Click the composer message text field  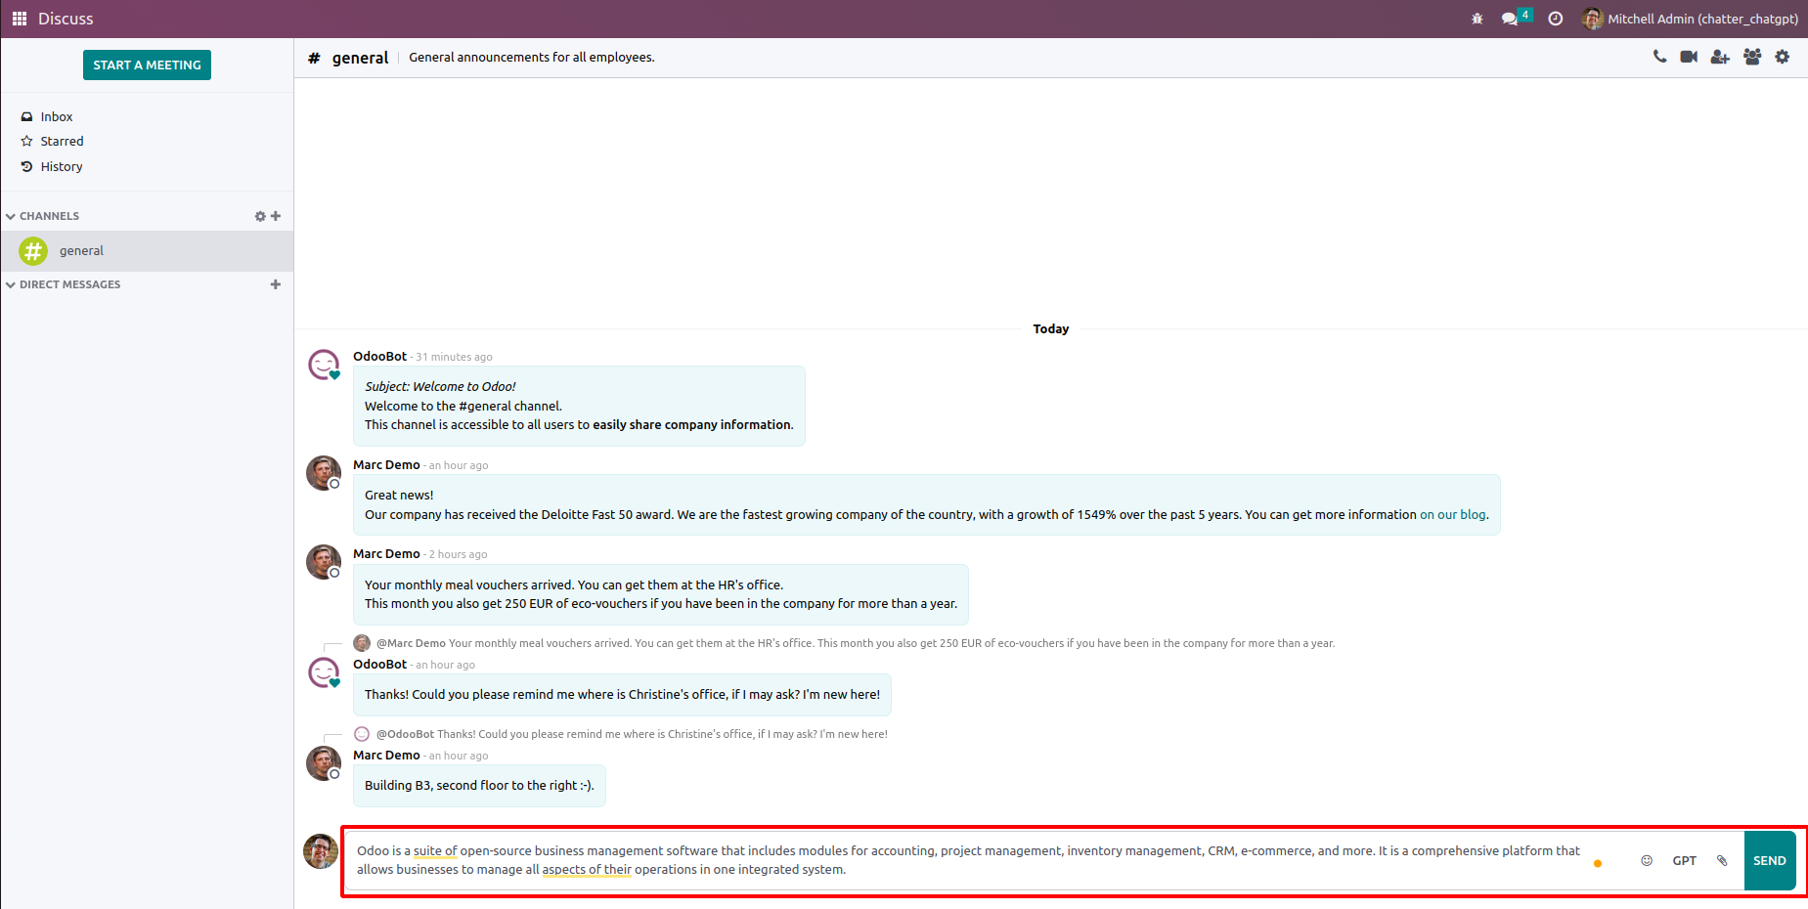pyautogui.click(x=968, y=860)
